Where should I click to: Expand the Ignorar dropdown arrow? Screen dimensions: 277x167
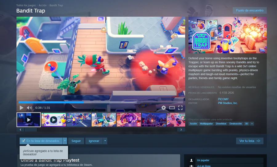click(105, 141)
